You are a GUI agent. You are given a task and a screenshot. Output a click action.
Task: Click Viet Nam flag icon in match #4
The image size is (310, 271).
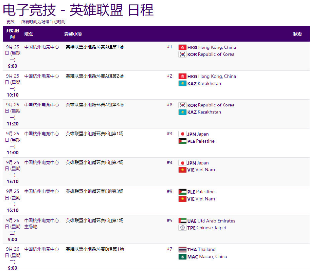point(182,170)
